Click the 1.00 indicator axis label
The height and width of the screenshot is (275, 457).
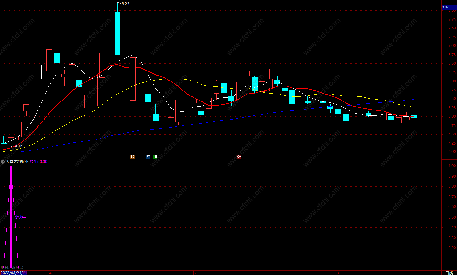tap(452, 166)
